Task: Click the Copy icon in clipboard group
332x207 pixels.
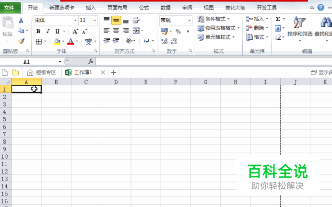Action: pos(21,31)
